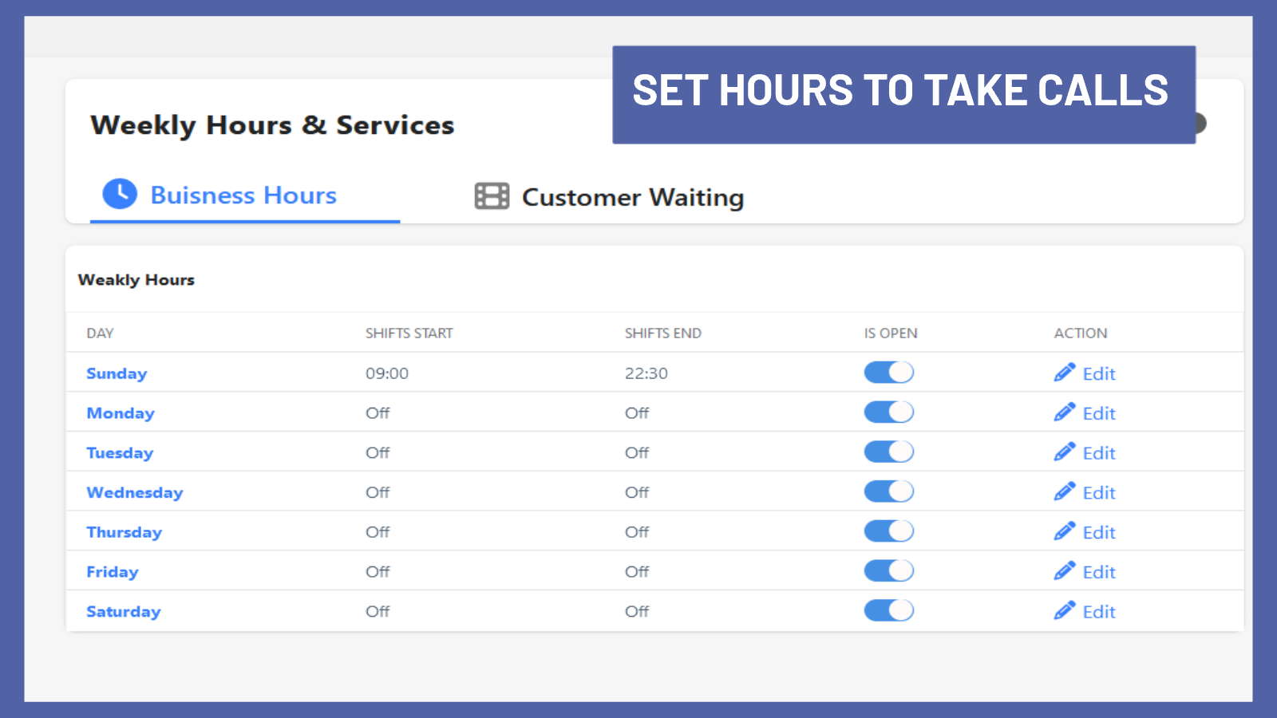Turn off the Wednesday open toggle
1277x718 pixels.
point(888,491)
